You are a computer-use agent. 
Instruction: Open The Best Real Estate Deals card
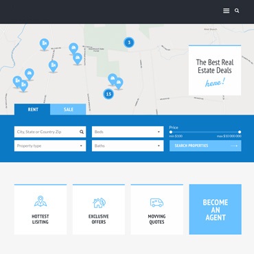tap(215, 70)
